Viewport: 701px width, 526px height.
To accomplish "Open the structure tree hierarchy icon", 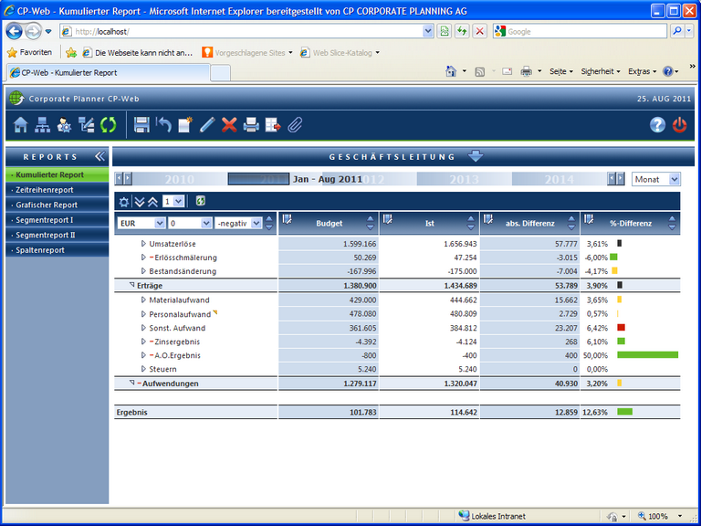I will [x=43, y=125].
